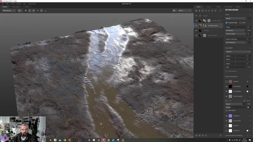Toggle the checkbox under the Strength slider
The height and width of the screenshot is (142, 253).
point(227,110)
